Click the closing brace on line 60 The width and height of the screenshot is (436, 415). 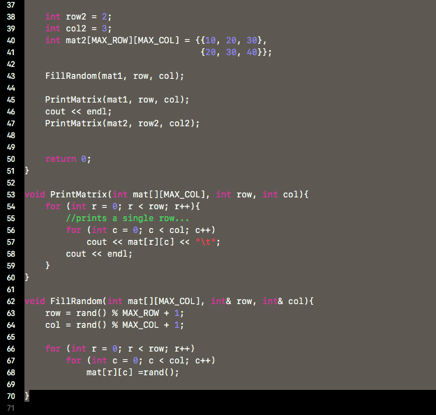pos(27,278)
